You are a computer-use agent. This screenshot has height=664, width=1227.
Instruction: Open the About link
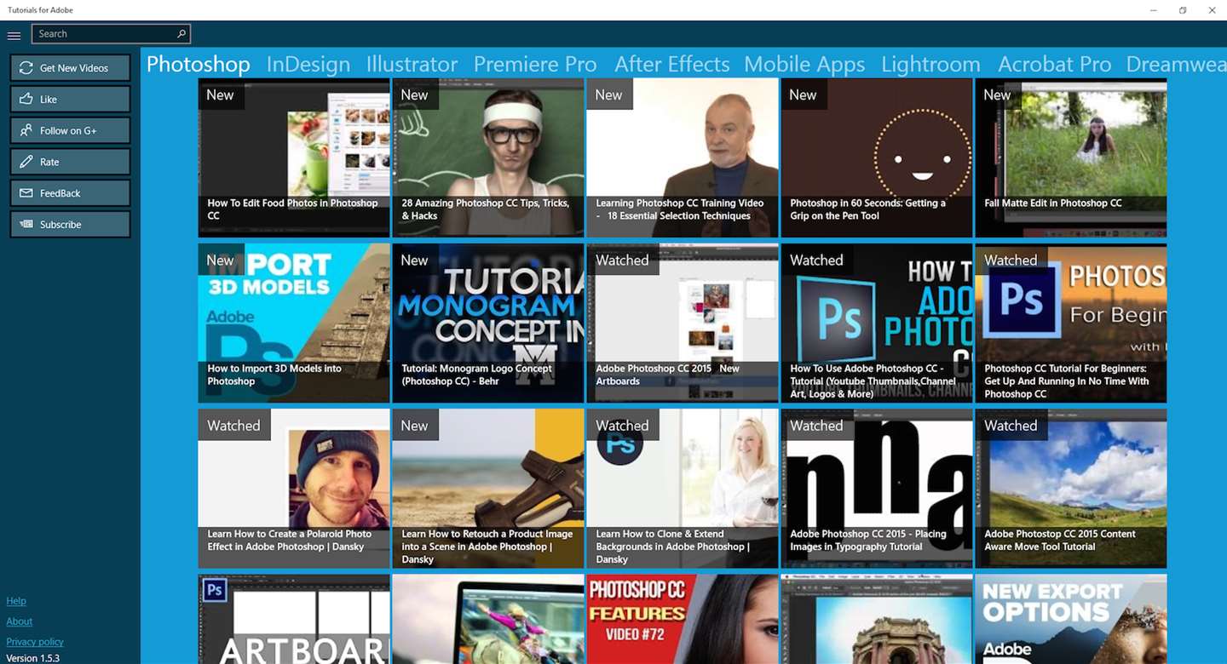[19, 621]
